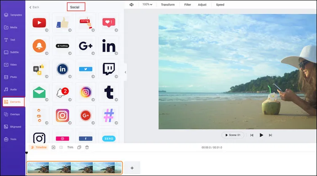Delete the selected clip
317x176 pixels.
pos(87,147)
